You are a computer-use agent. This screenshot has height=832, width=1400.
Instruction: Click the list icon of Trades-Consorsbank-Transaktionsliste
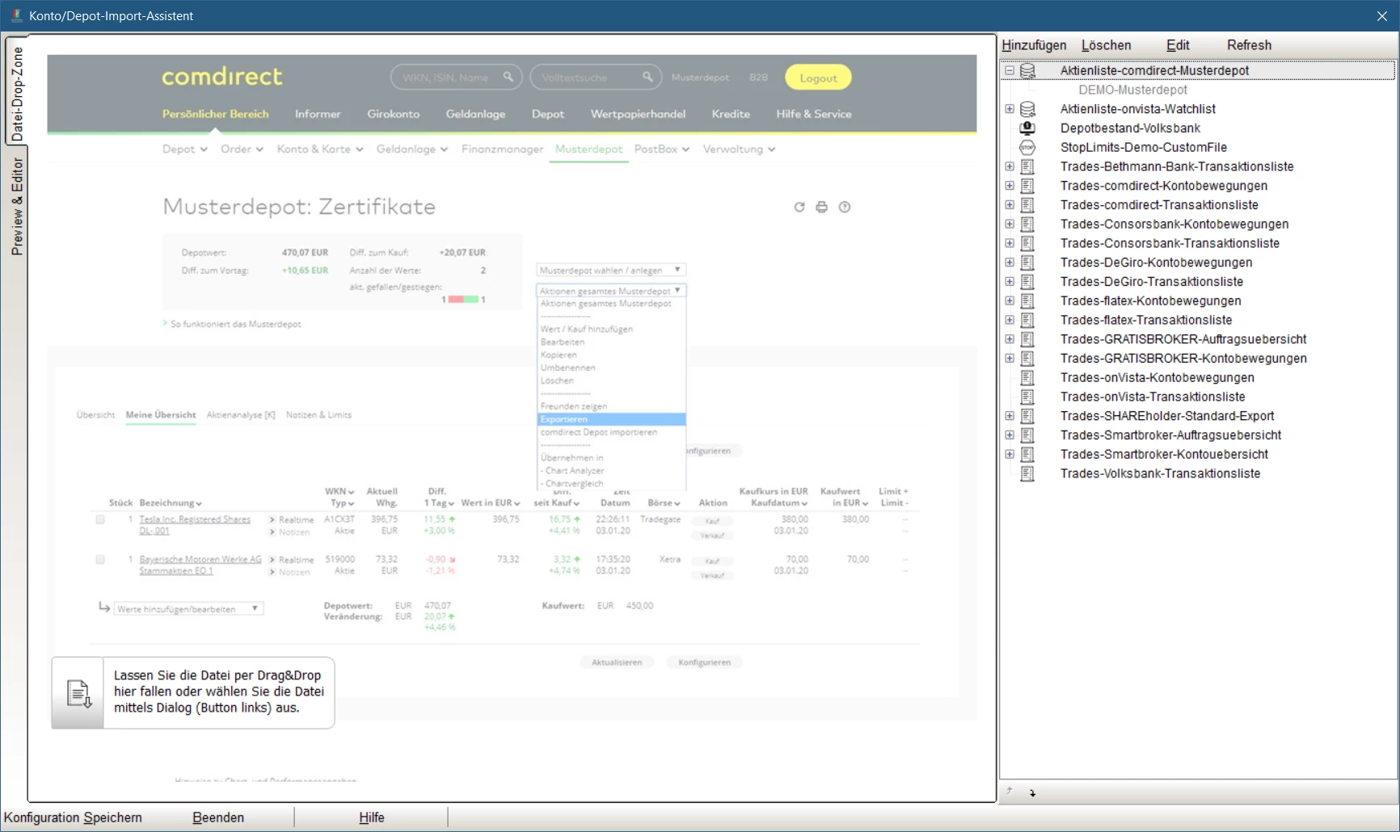[1027, 244]
